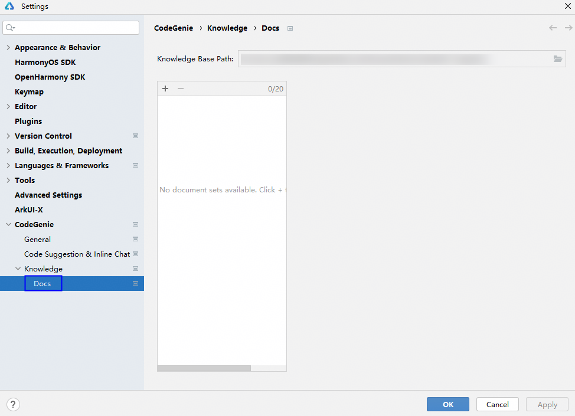
Task: Click the add document set plus icon
Action: click(x=165, y=89)
